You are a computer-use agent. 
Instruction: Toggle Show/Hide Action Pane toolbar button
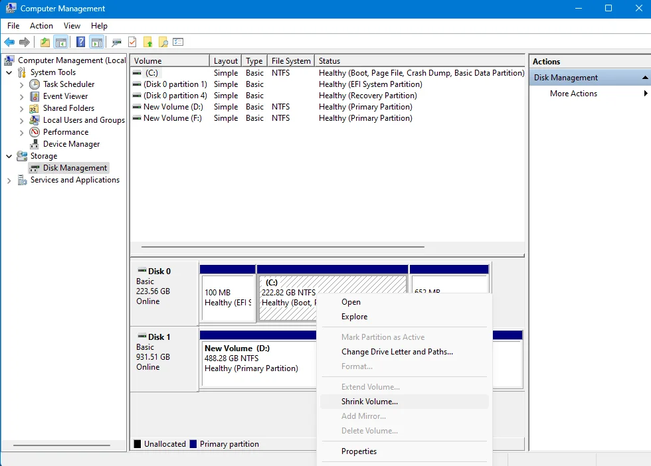pos(97,42)
